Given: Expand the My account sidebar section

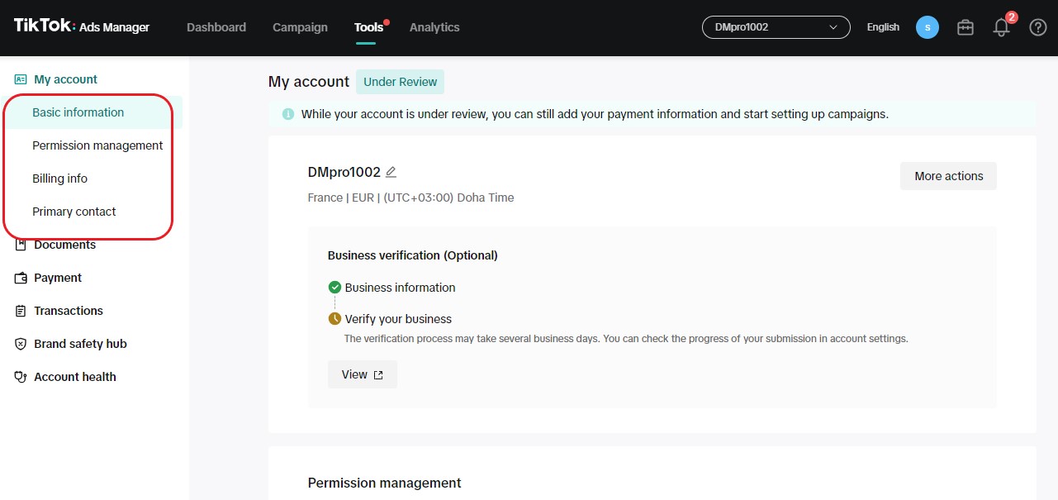Looking at the screenshot, I should (65, 79).
